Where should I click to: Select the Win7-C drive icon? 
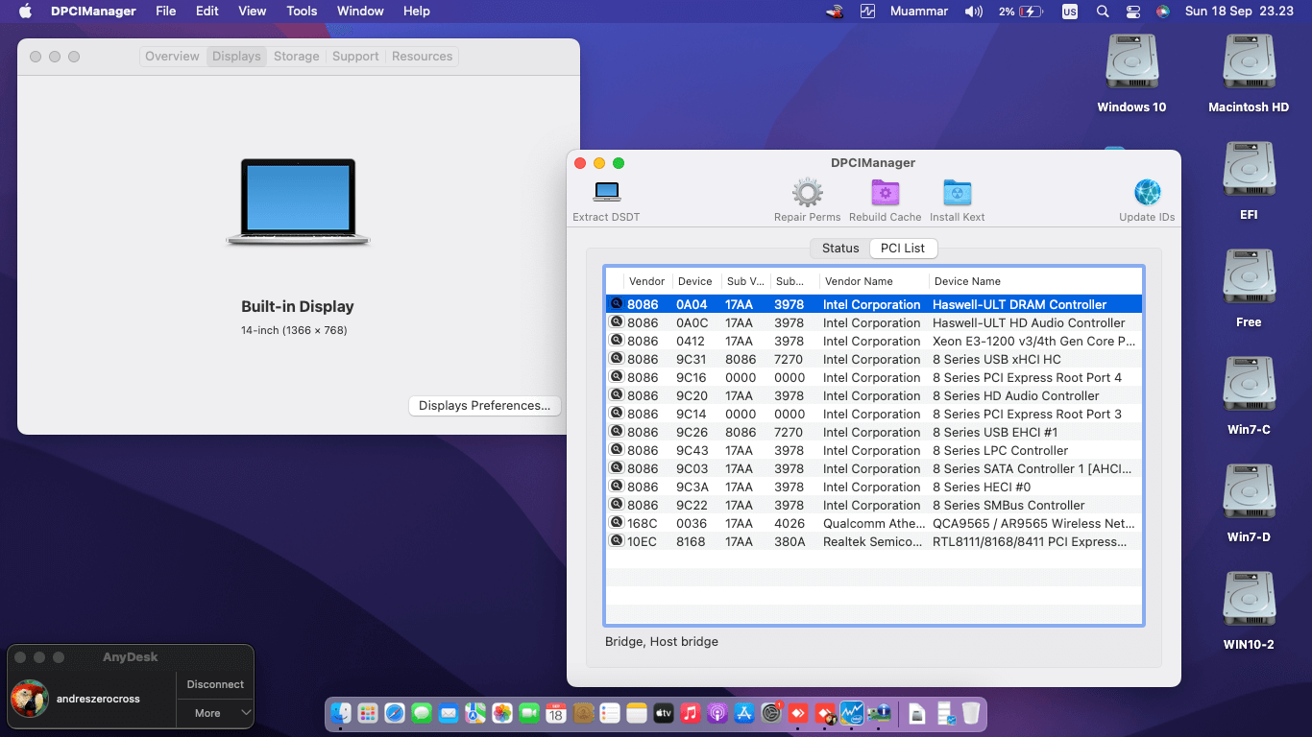[x=1249, y=386]
